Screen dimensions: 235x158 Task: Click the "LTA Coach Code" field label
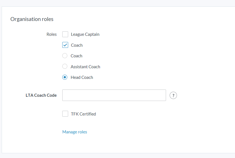(x=41, y=95)
